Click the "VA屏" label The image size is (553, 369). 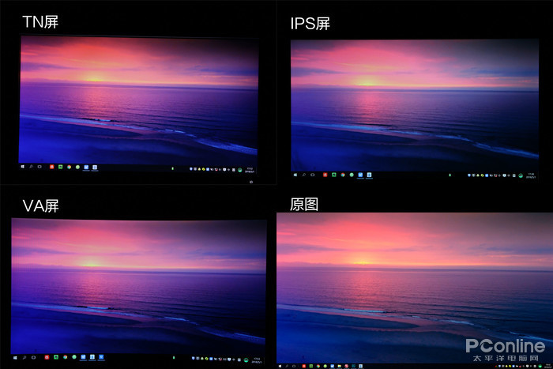pyautogui.click(x=40, y=205)
